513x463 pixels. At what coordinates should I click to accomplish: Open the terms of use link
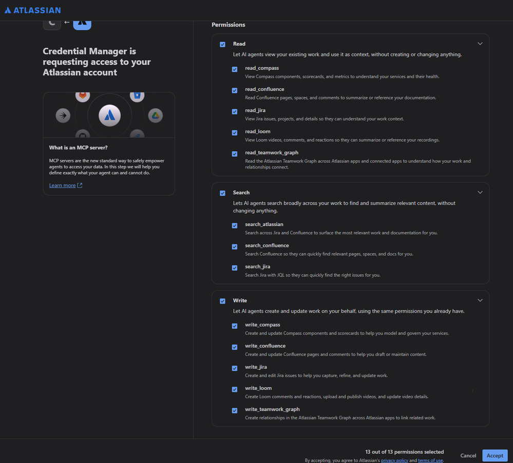(x=430, y=460)
